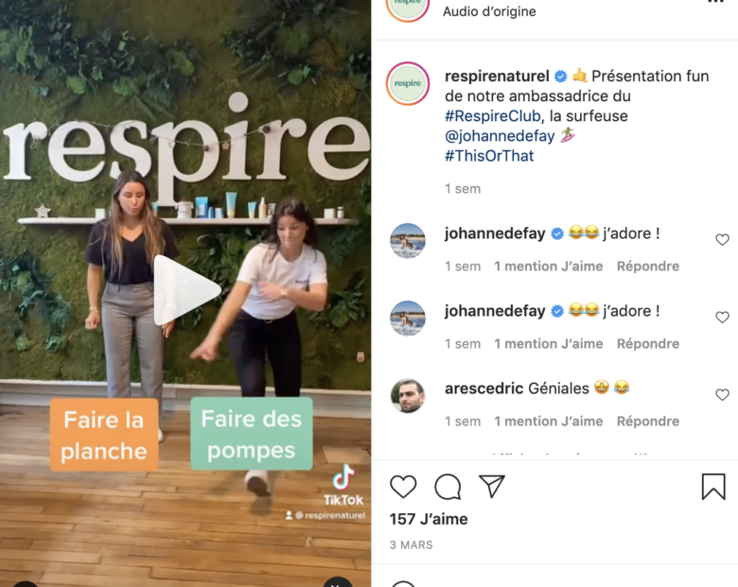Image resolution: width=738 pixels, height=587 pixels.
Task: Open first johannedefay avatar thumbnail
Action: click(408, 241)
